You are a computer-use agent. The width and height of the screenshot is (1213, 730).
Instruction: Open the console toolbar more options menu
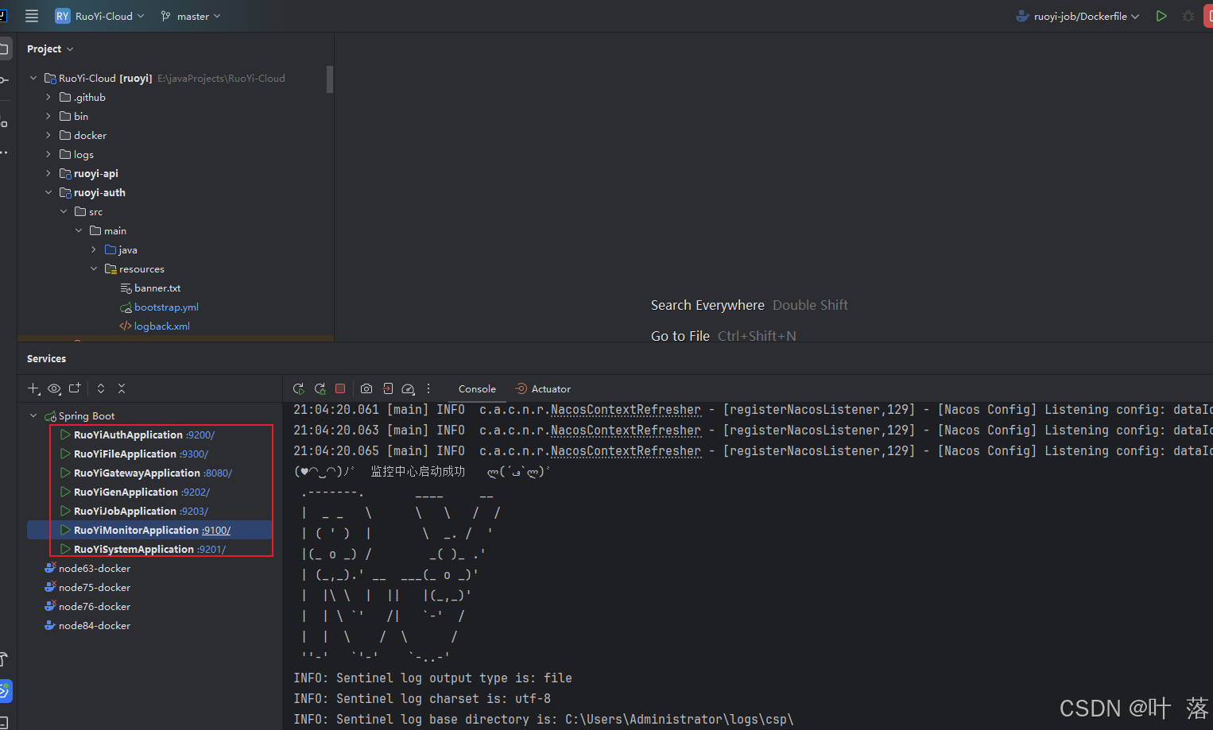pyautogui.click(x=428, y=388)
